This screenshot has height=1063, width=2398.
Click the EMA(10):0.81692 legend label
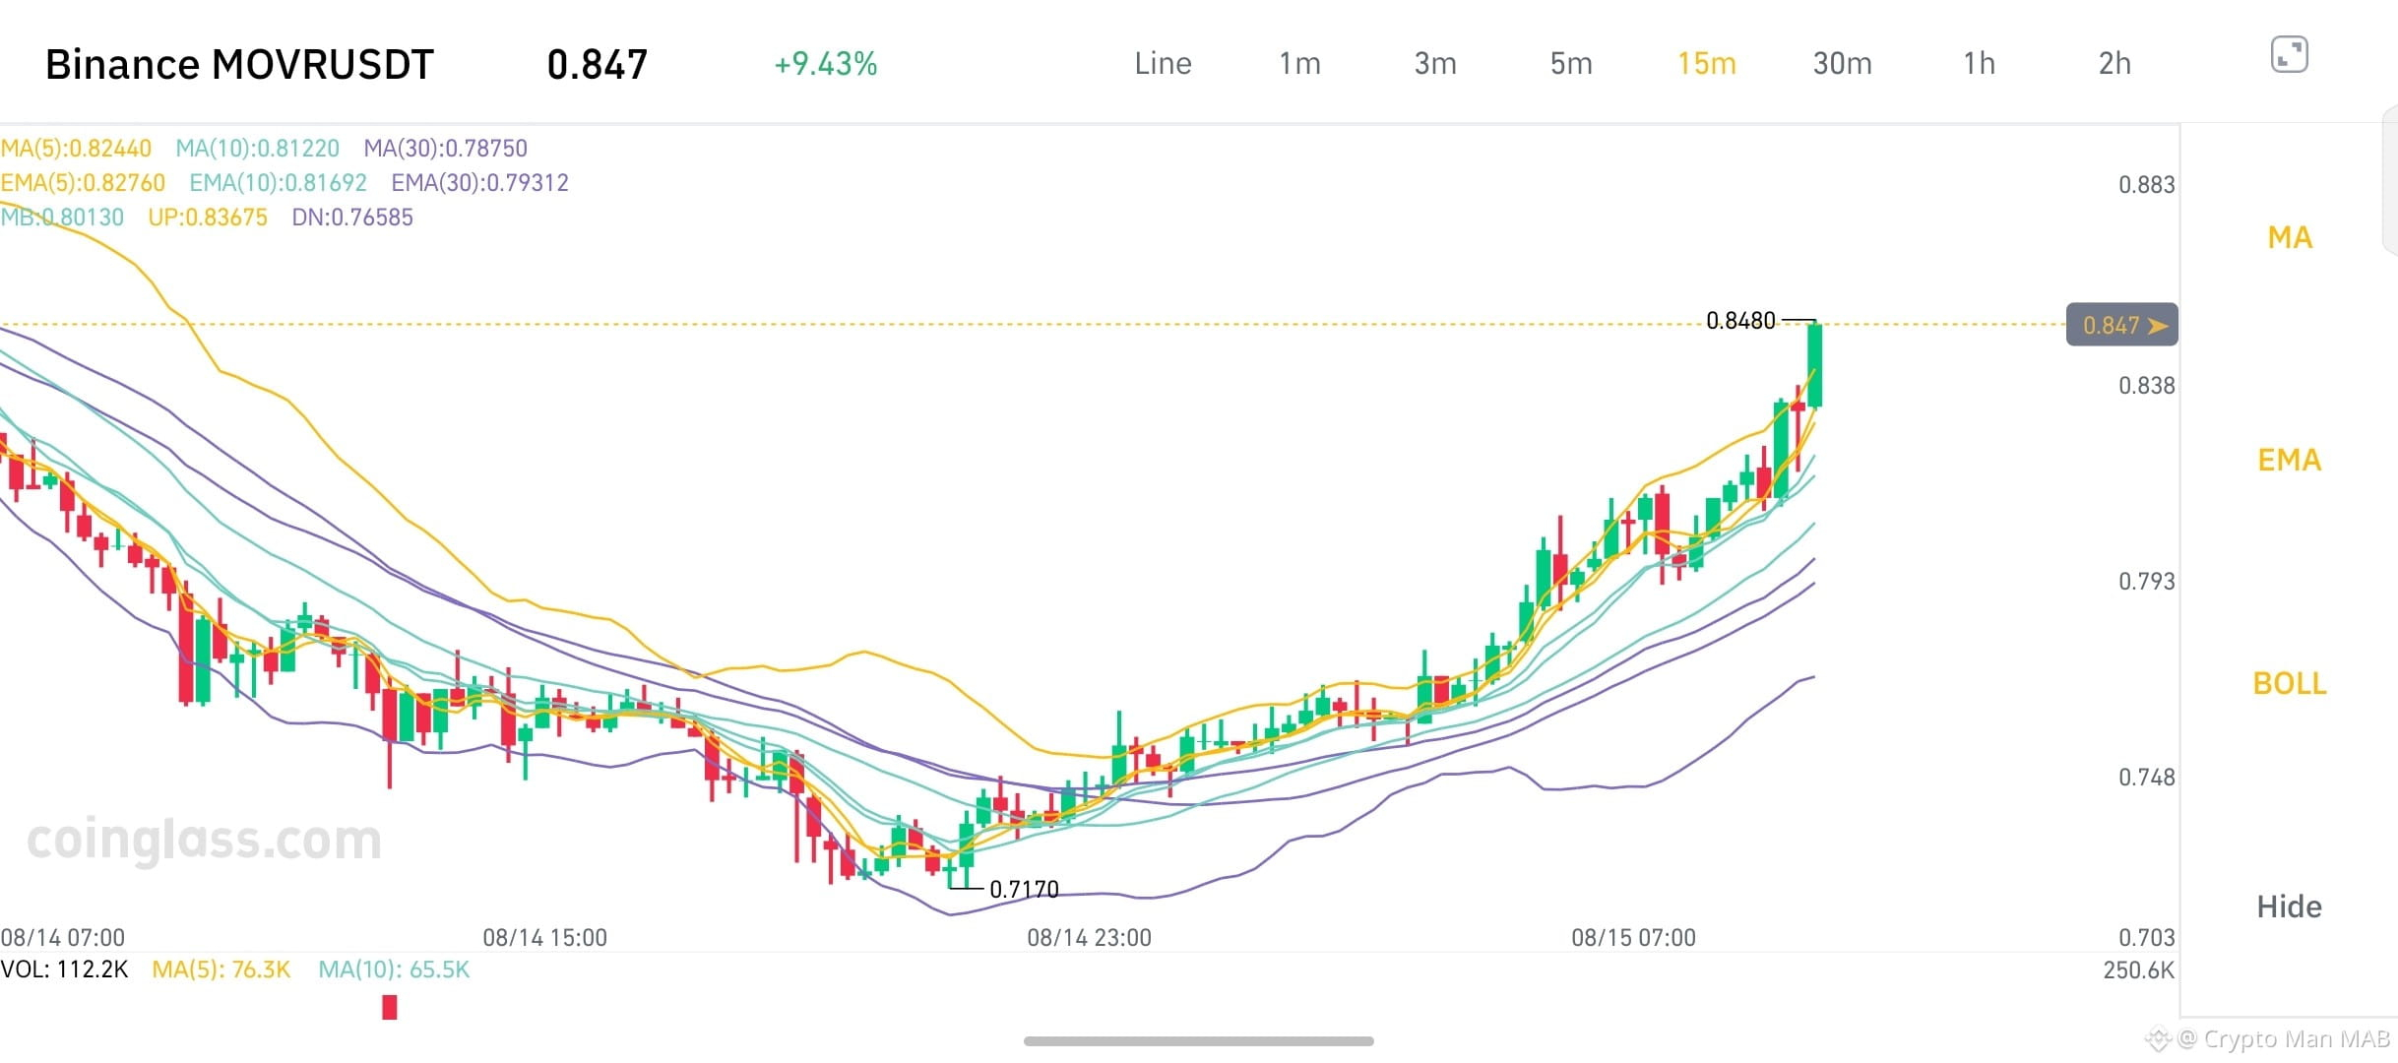coord(278,183)
